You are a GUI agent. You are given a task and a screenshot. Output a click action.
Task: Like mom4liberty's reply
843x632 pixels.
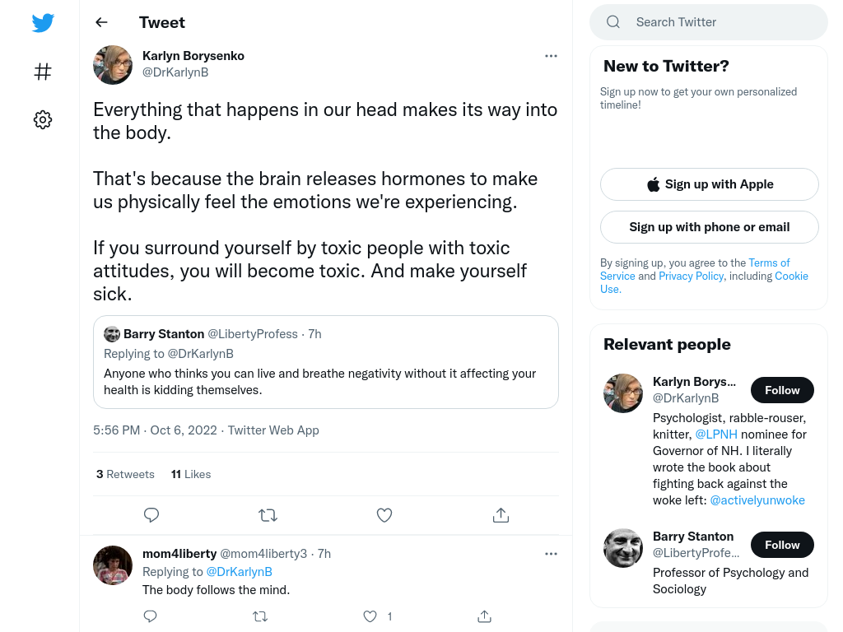(x=370, y=616)
